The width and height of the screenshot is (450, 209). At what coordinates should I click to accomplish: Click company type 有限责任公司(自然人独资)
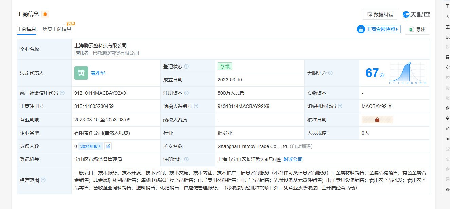102,133
